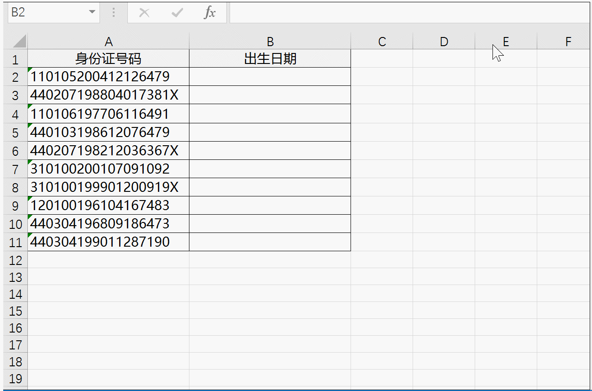
Task: Select cell containing 110105200412126479
Action: 108,77
